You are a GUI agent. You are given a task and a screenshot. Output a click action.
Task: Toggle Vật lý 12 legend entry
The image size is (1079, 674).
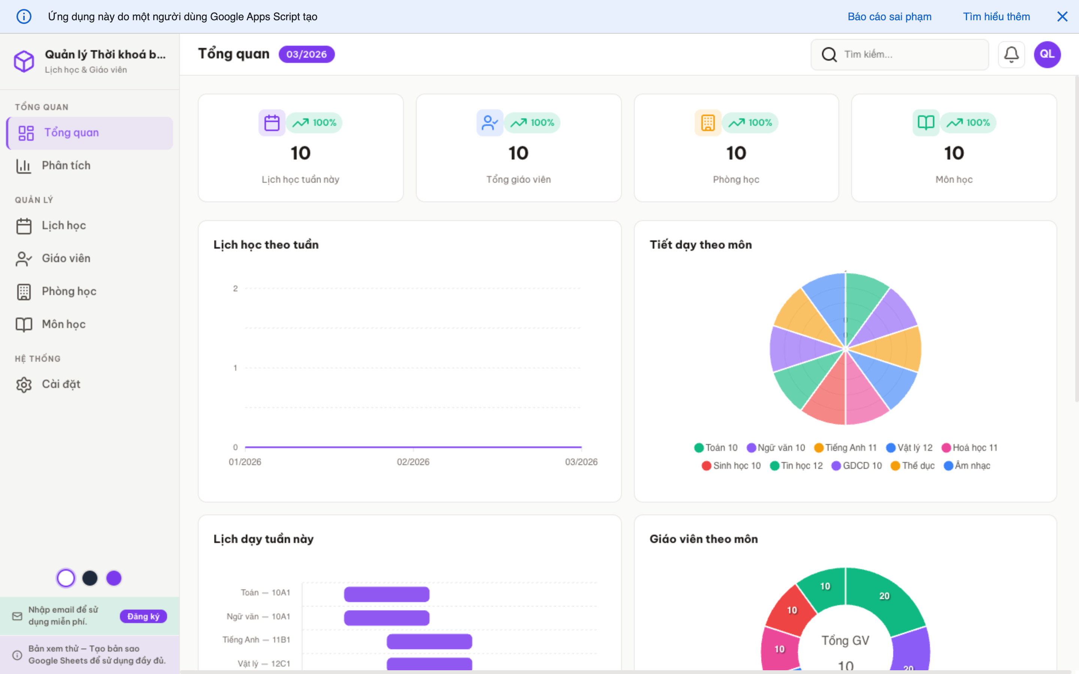909,447
